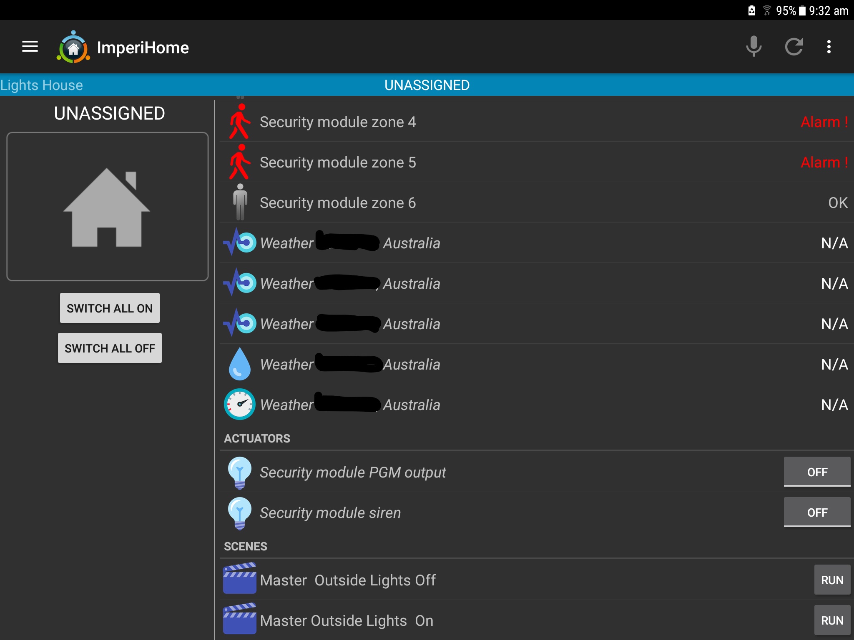Switch to the Lights House tab
The image size is (854, 640).
click(42, 85)
